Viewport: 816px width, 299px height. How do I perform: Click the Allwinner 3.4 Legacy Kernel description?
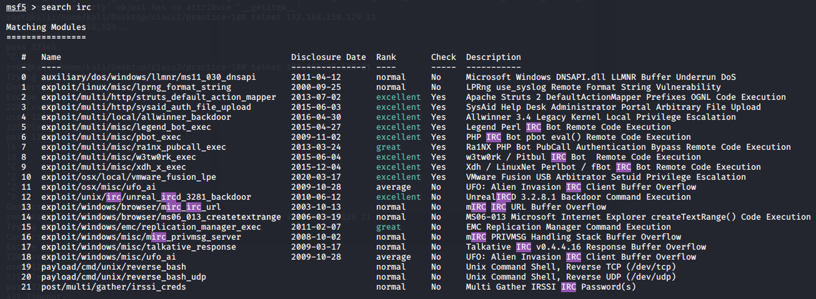601,117
